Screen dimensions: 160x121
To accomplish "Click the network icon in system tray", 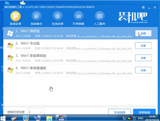I will pos(125,118).
